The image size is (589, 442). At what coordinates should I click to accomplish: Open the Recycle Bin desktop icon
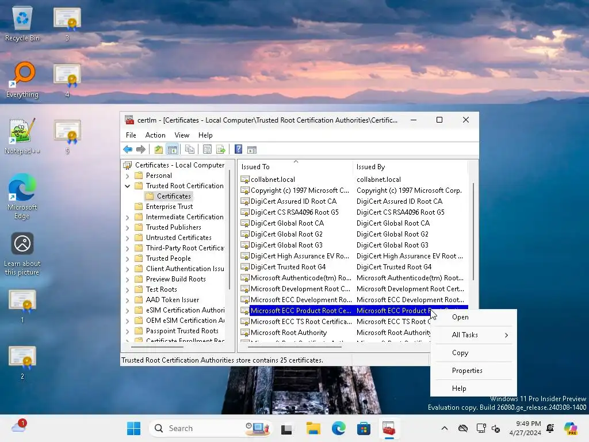[22, 23]
